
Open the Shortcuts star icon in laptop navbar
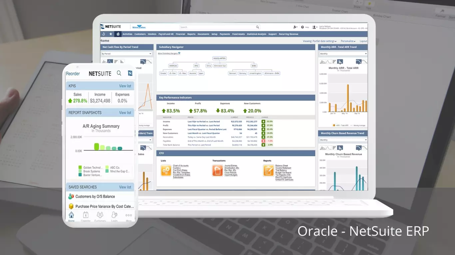point(111,34)
